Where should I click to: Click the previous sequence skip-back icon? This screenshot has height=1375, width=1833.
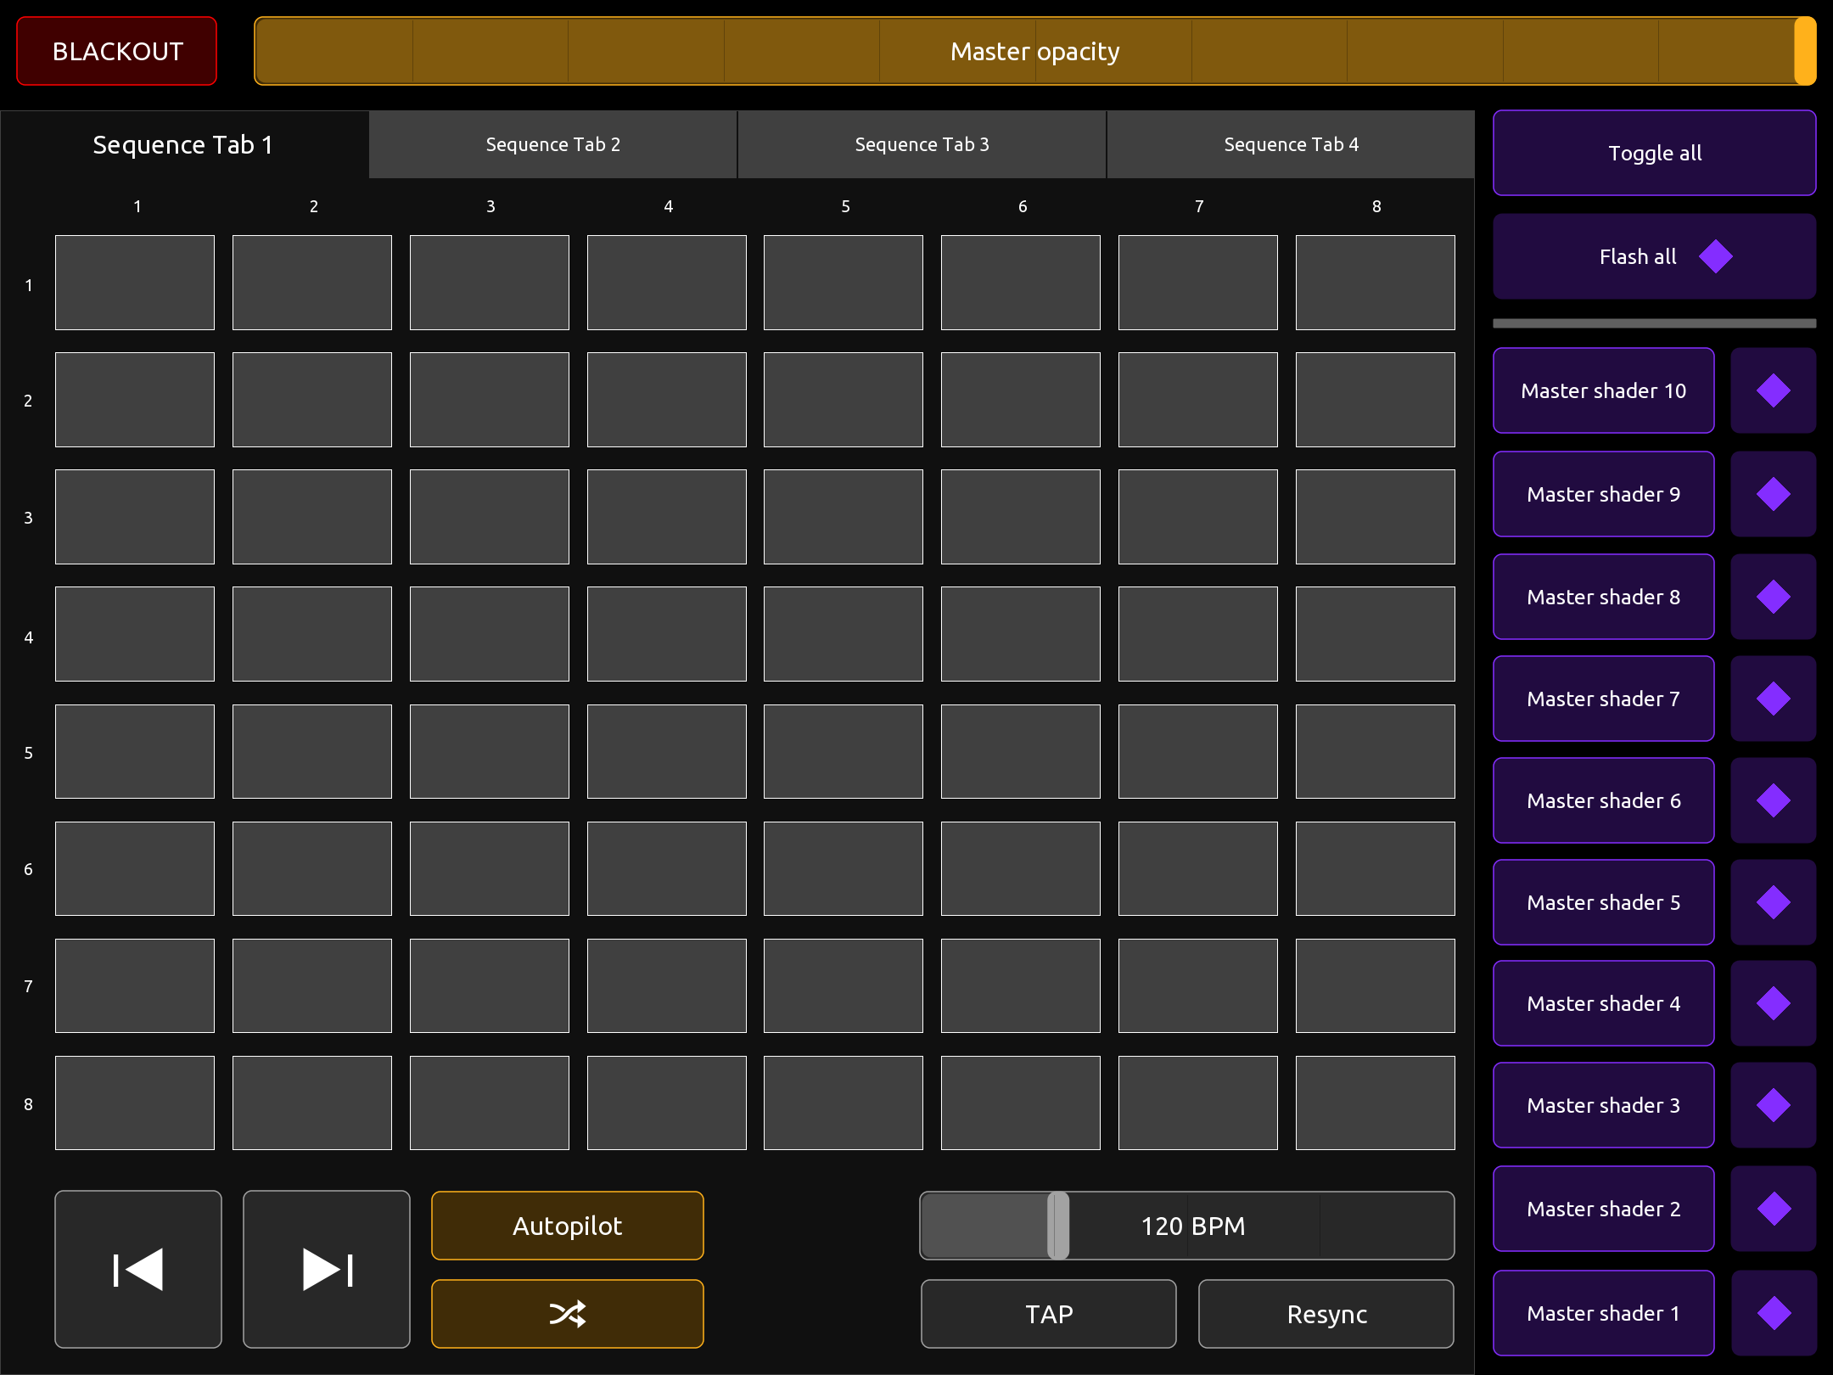pyautogui.click(x=138, y=1270)
